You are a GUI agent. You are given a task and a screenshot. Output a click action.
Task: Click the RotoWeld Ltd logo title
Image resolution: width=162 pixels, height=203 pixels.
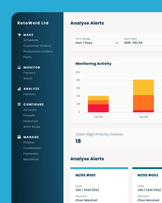click(33, 23)
